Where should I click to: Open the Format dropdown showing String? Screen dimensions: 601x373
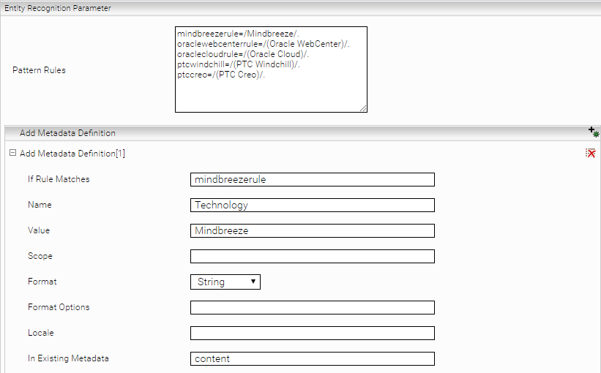pos(225,282)
